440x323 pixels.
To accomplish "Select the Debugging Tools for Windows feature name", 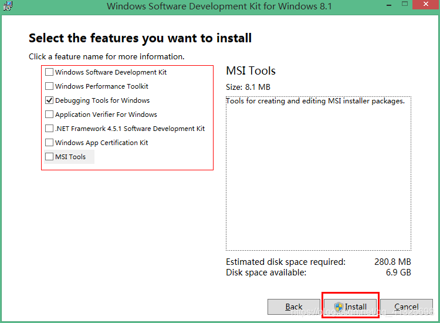I will [103, 100].
